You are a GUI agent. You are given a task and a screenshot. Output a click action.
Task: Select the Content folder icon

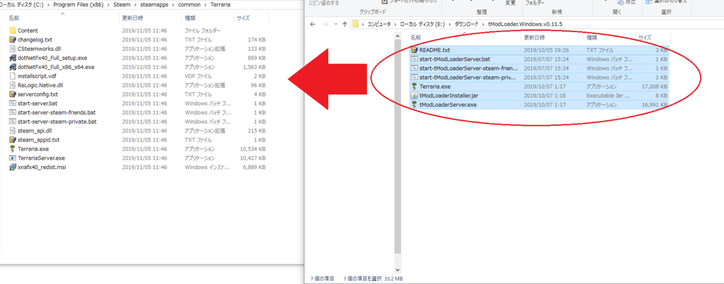[13, 31]
